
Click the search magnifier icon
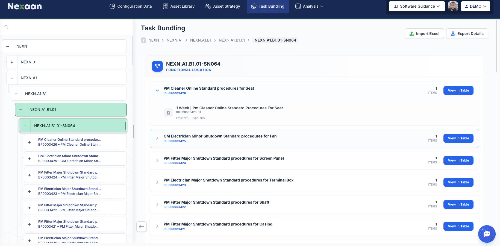click(x=6, y=27)
